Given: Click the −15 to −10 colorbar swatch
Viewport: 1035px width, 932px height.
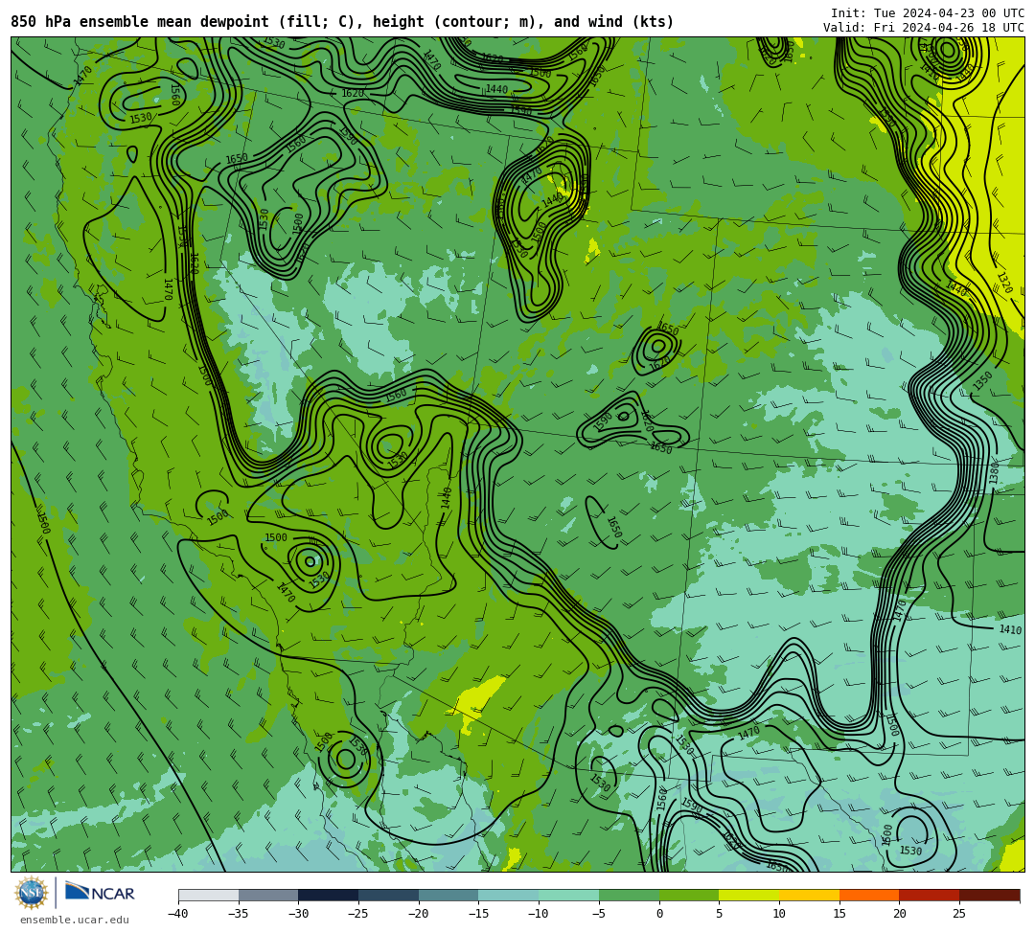Looking at the screenshot, I should 509,895.
